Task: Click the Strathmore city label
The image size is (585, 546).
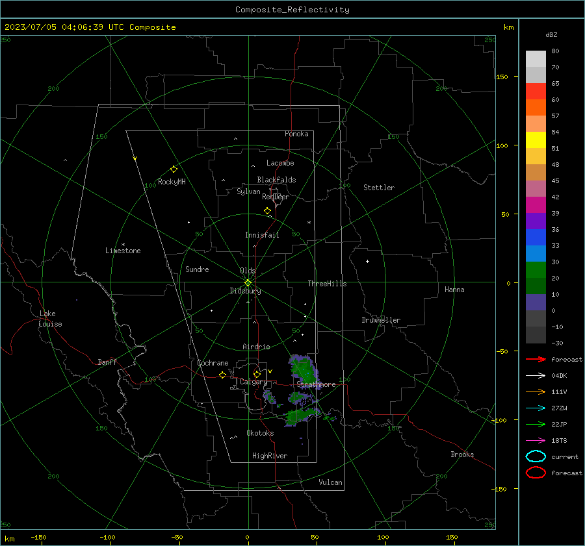Action: [316, 384]
